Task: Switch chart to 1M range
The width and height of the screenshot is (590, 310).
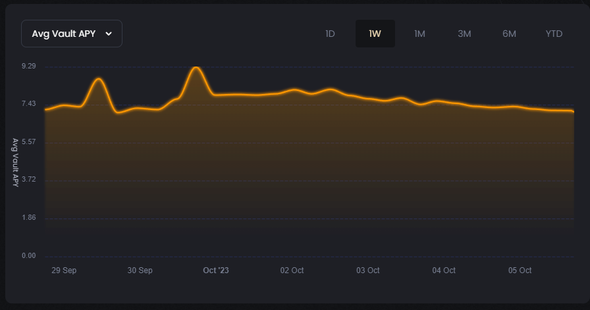Action: pos(419,34)
